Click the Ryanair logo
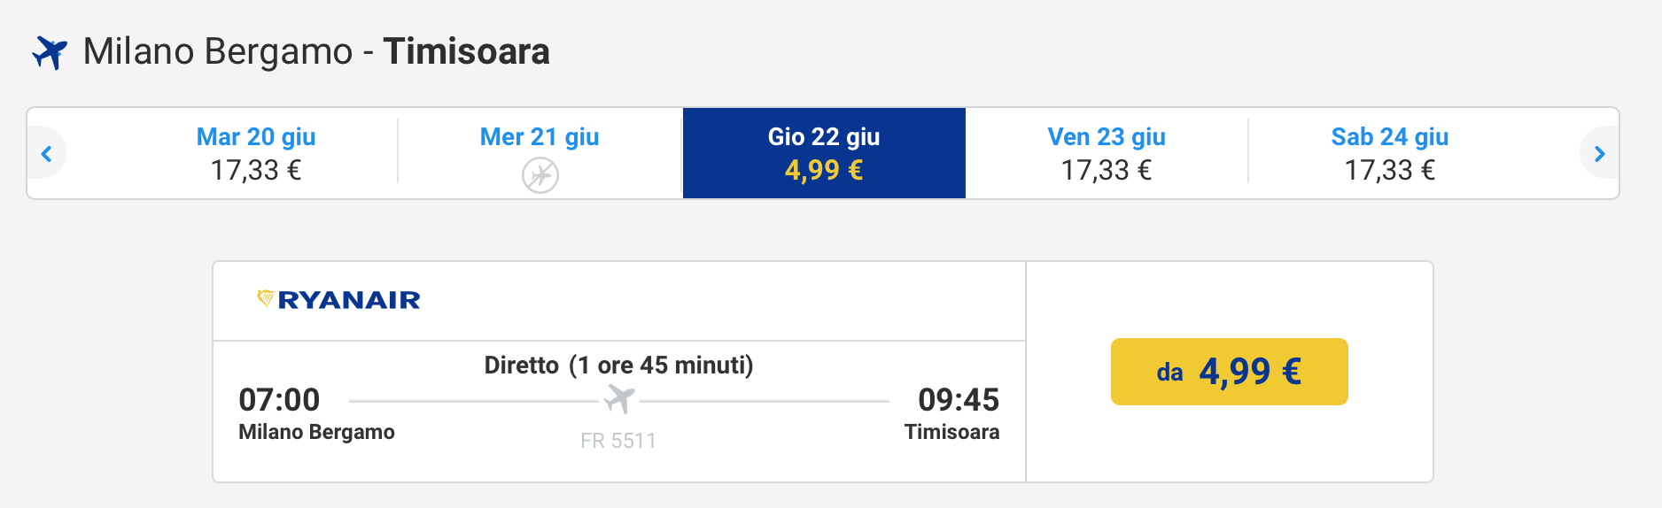Screen dimensions: 1662x508 pyautogui.click(x=338, y=300)
